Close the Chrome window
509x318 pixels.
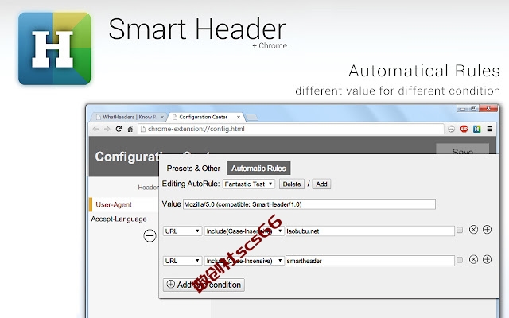click(488, 108)
